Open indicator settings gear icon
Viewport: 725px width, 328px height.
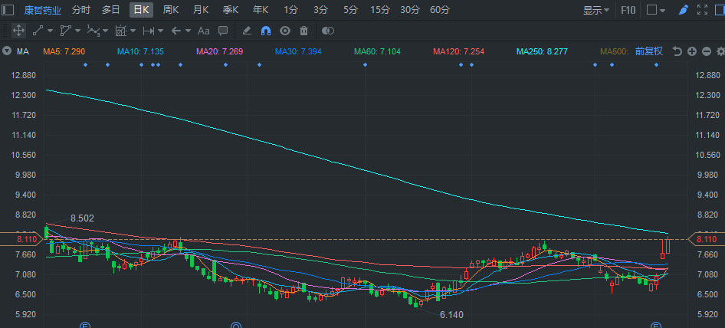tap(720, 51)
